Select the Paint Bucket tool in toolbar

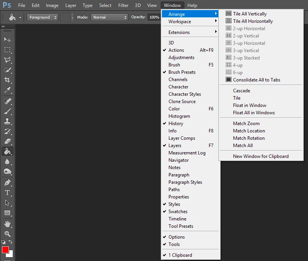7,151
